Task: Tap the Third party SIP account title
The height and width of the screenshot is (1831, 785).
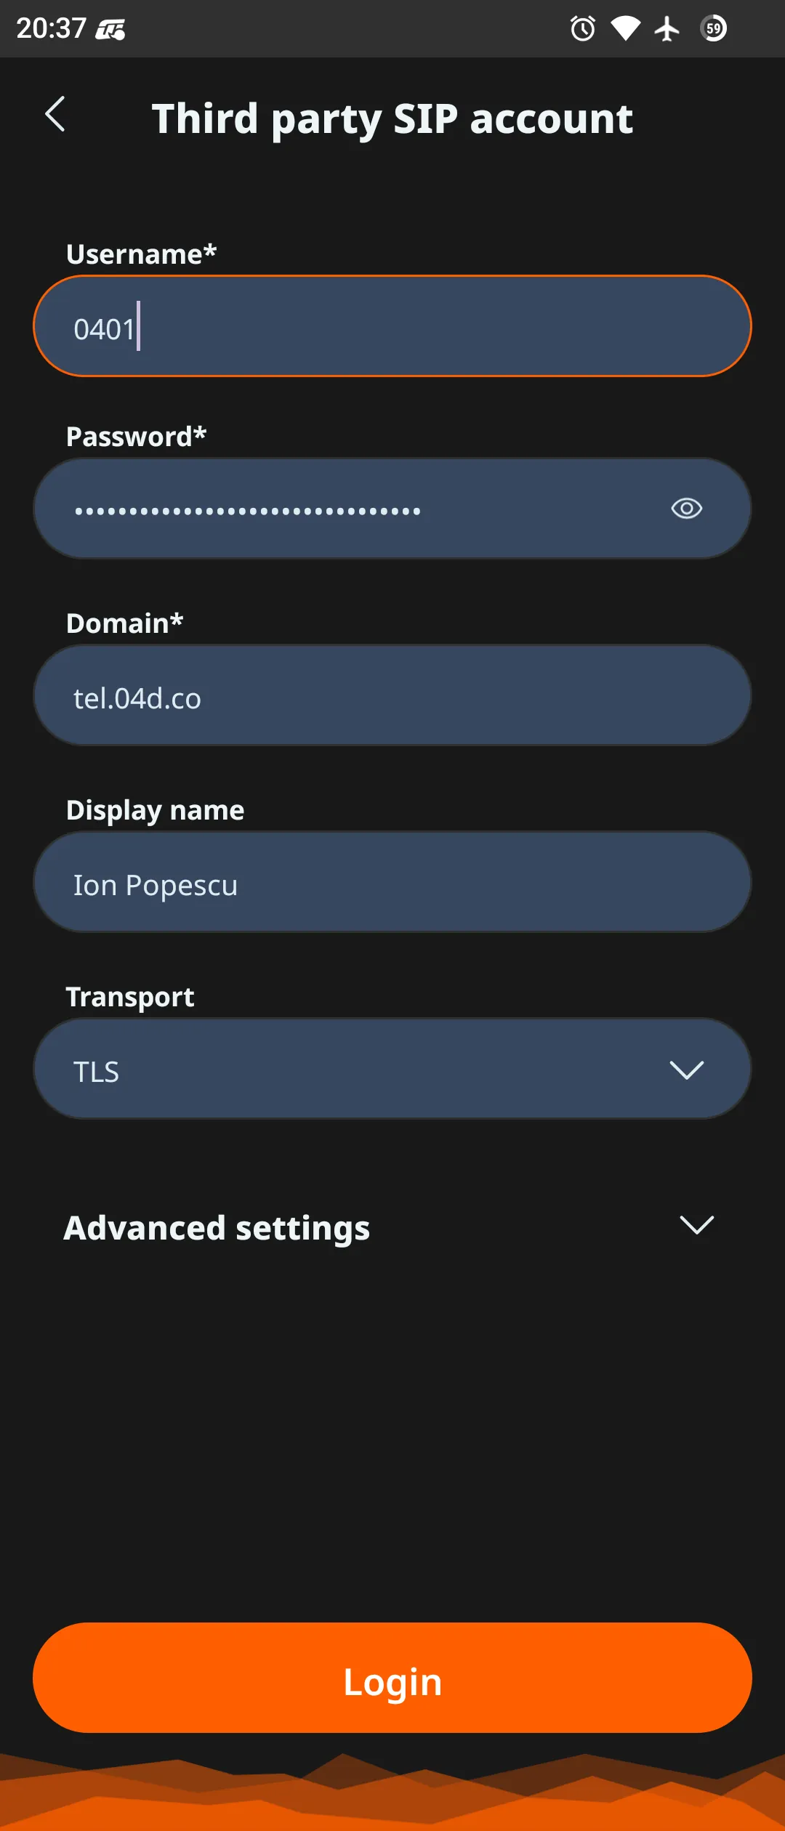Action: point(392,118)
